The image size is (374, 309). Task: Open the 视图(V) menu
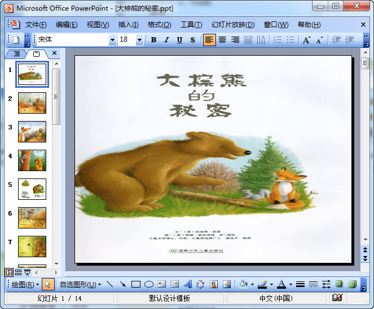(98, 25)
